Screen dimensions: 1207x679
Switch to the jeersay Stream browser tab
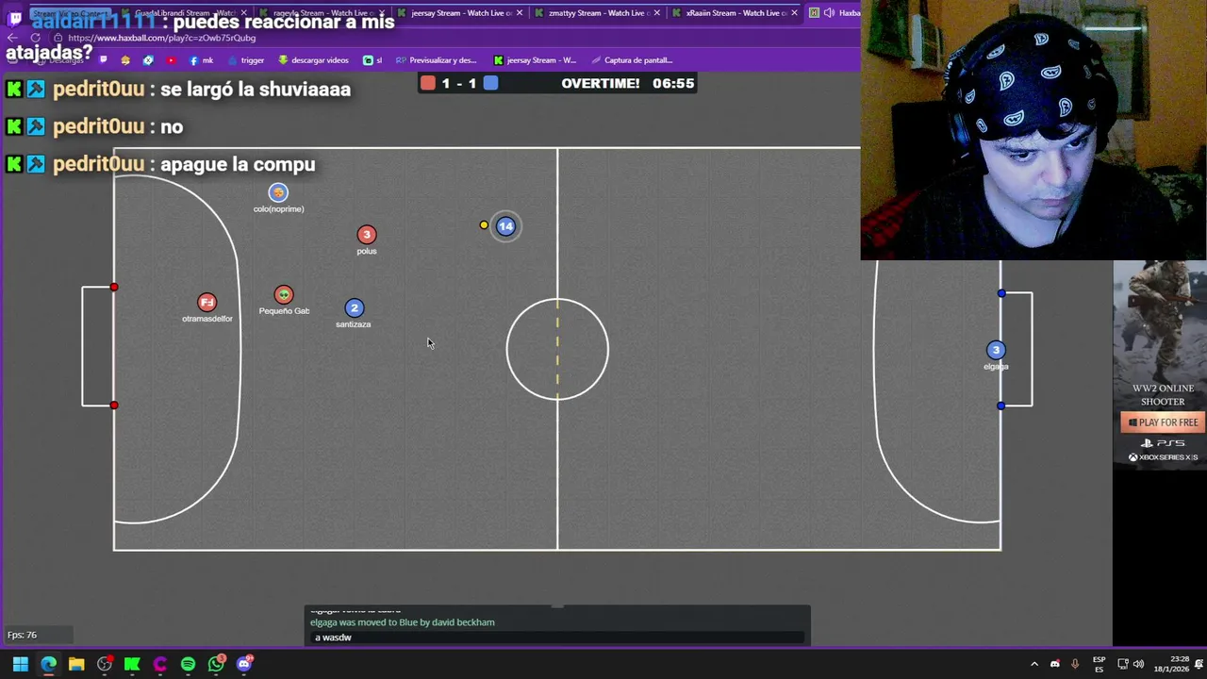(460, 13)
